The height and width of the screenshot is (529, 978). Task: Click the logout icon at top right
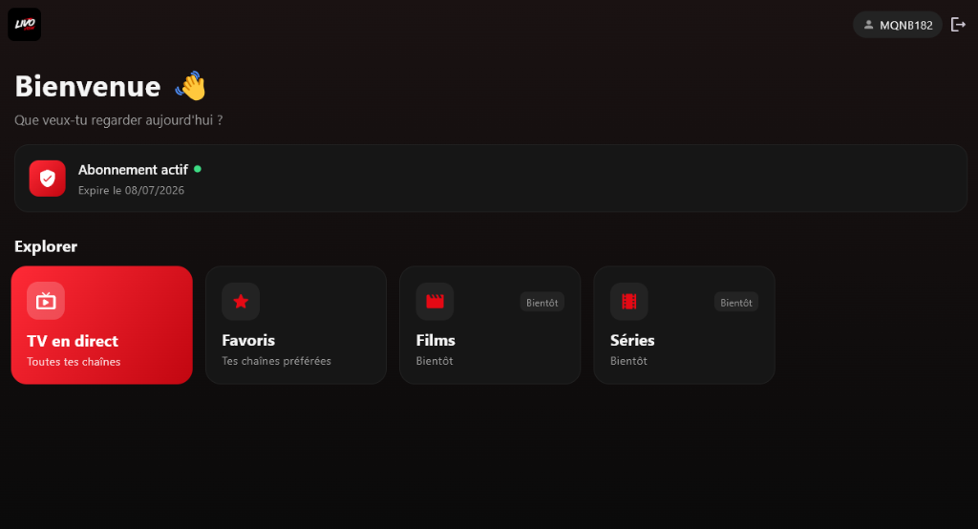point(958,24)
